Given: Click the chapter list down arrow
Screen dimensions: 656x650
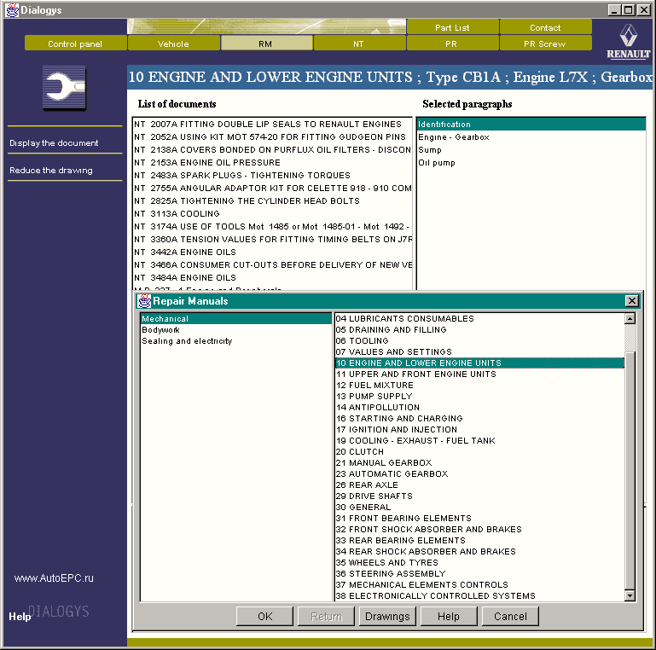Looking at the screenshot, I should (630, 595).
